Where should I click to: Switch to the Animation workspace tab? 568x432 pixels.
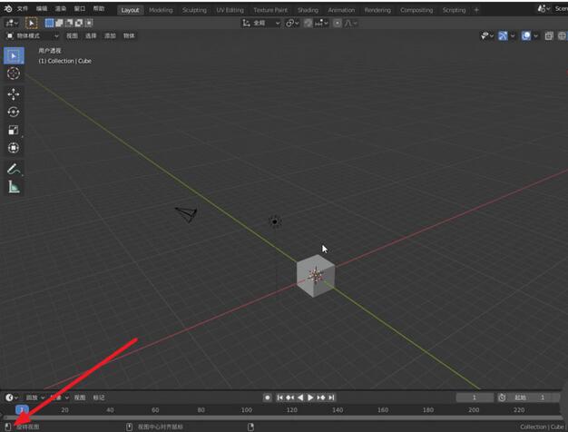pyautogui.click(x=341, y=10)
